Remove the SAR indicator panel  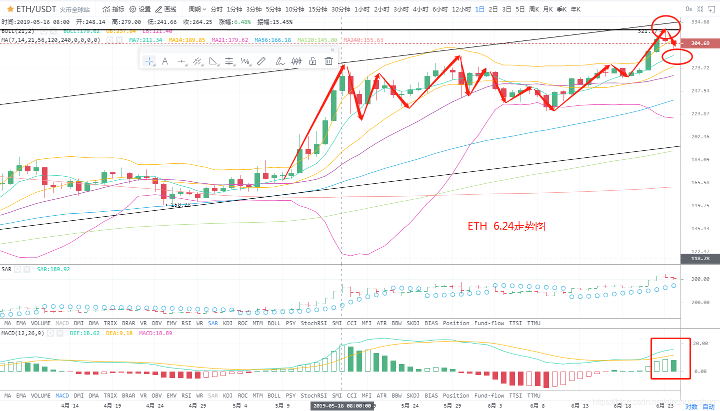coord(27,269)
